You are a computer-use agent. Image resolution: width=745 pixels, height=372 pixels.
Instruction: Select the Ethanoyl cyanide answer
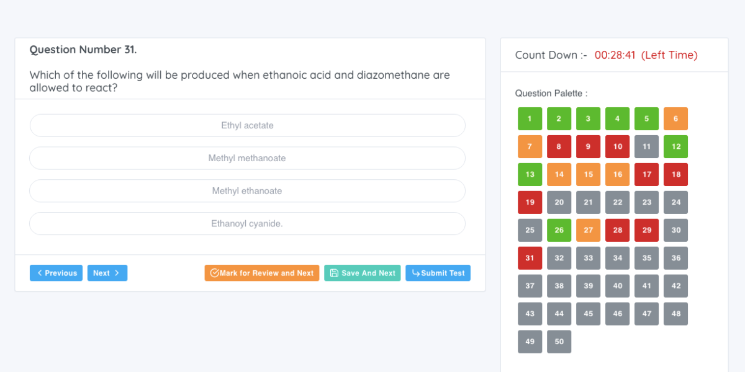(247, 224)
